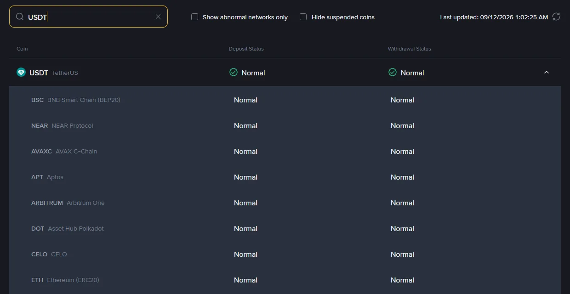
Task: Collapse the USDT TetherUS row
Action: tap(547, 73)
